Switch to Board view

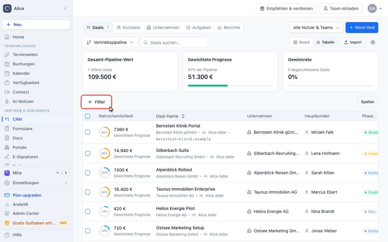301,42
